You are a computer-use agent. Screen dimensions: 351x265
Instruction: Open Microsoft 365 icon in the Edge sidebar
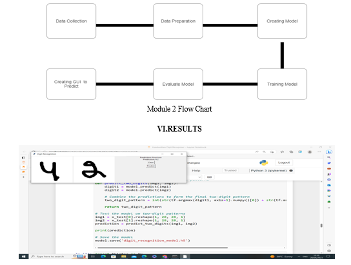pyautogui.click(x=329, y=180)
